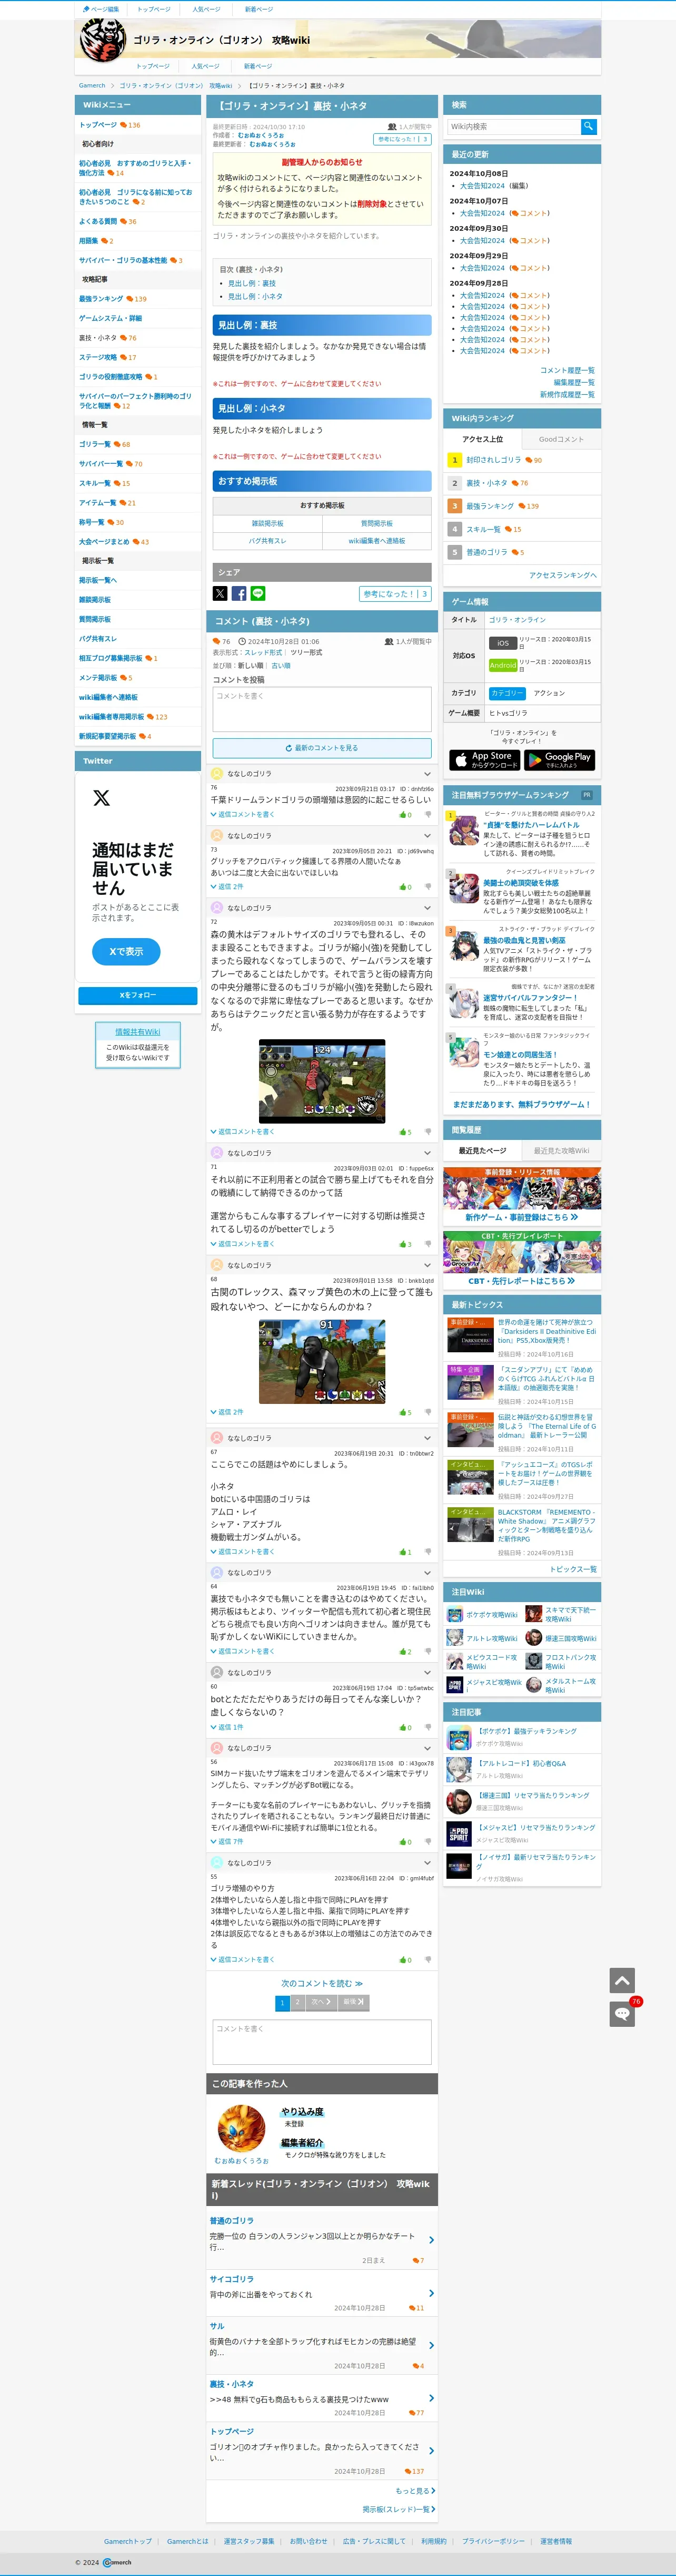Click 最新のコメントを見る button
Viewport: 676px width, 2576px height.
322,748
